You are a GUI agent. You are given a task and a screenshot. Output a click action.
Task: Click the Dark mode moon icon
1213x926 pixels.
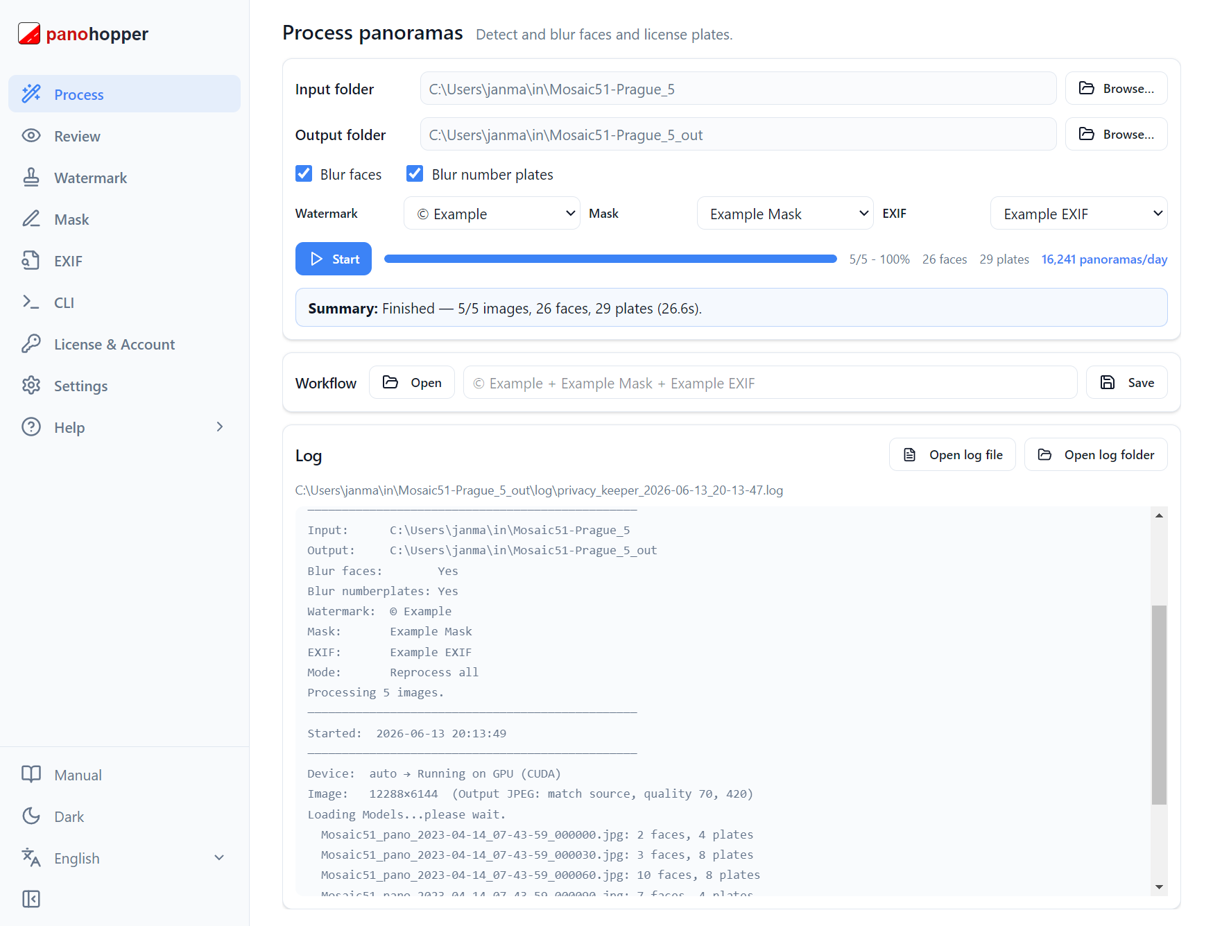click(31, 816)
